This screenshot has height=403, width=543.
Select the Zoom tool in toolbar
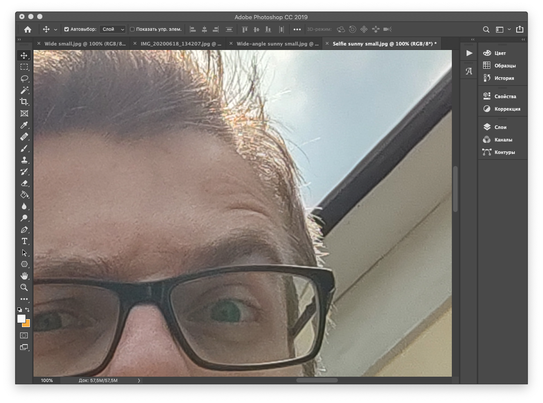[x=24, y=287]
